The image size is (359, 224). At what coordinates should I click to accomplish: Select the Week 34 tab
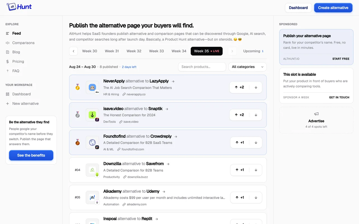pyautogui.click(x=179, y=51)
